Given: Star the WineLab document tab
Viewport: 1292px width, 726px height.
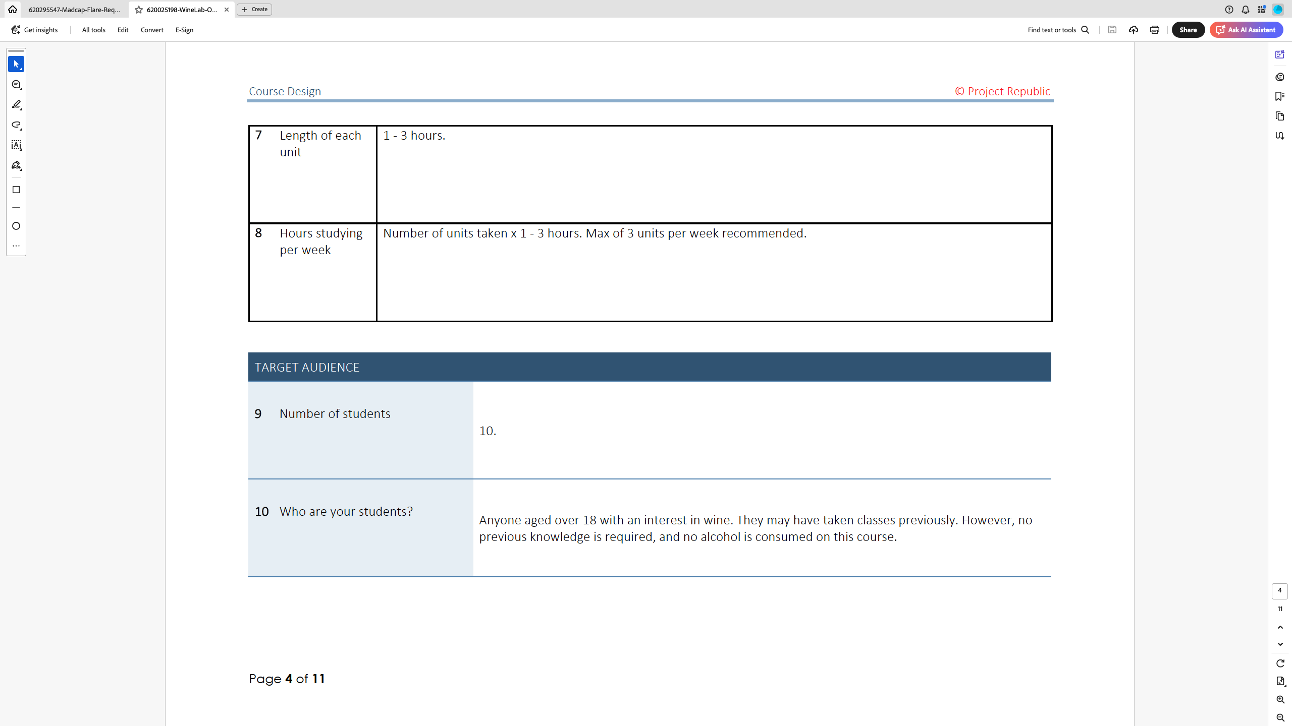Looking at the screenshot, I should (x=139, y=10).
